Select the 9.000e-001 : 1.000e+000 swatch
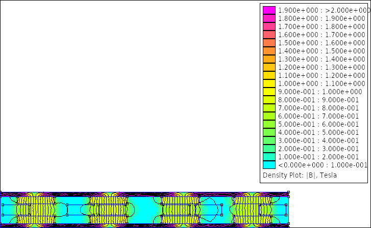Viewport: 371px width, 228px height. [x=269, y=92]
